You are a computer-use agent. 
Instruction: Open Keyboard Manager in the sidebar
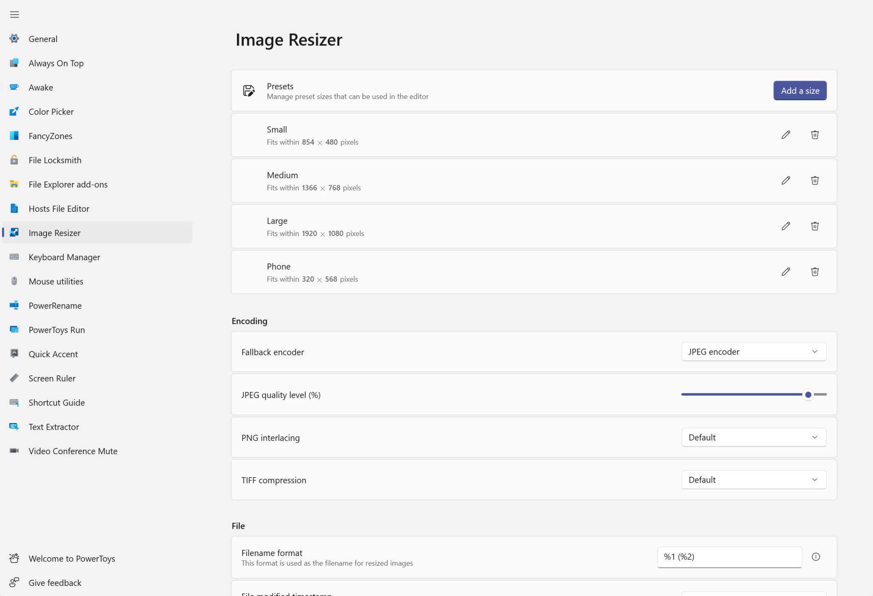(x=64, y=257)
